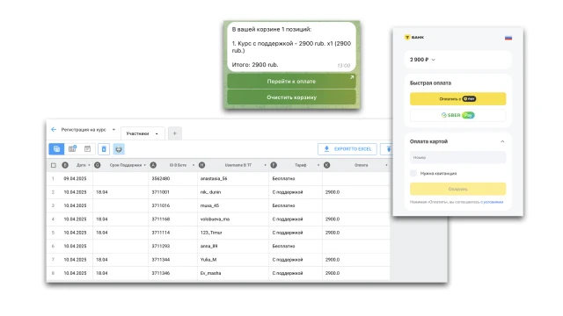Select the date cell 09.04.2025
The image size is (563, 316).
coord(75,178)
